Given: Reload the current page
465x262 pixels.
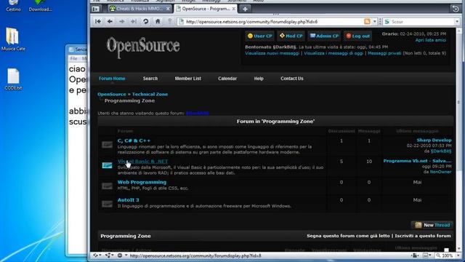Looking at the screenshot, I should click(x=145, y=21).
